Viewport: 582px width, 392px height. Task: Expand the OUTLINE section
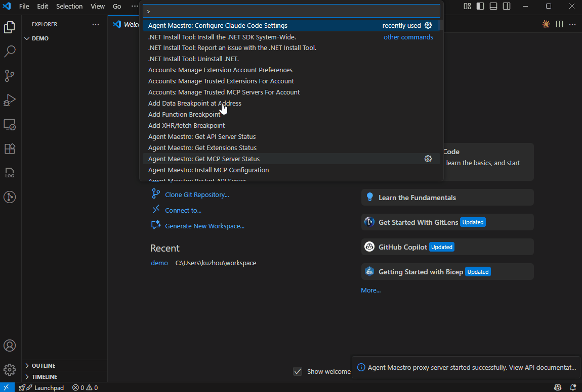[43, 366]
